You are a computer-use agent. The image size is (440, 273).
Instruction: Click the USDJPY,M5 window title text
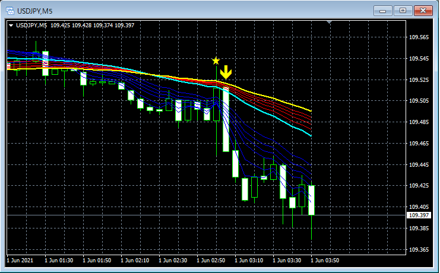(x=35, y=11)
